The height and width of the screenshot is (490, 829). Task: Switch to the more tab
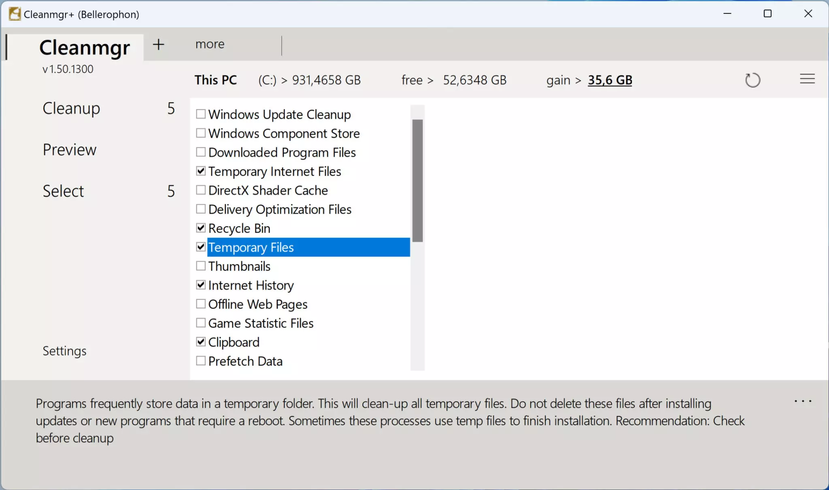[209, 44]
